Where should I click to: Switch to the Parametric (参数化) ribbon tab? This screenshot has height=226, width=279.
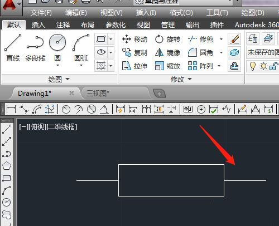pyautogui.click(x=116, y=24)
